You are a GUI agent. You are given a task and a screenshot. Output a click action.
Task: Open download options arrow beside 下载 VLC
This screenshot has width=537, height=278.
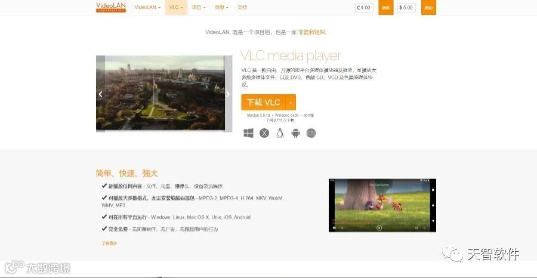[291, 103]
